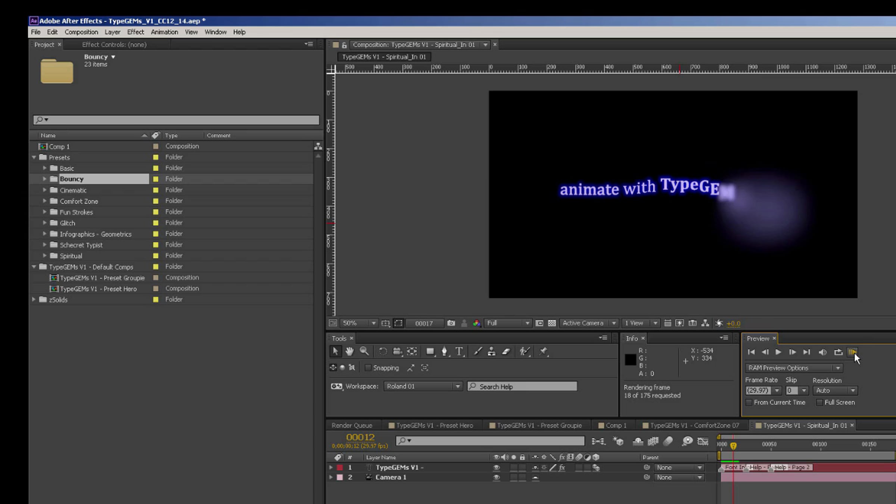The image size is (896, 504).
Task: Click the composition mini-flowchart icon in timeline
Action: [x=598, y=441]
